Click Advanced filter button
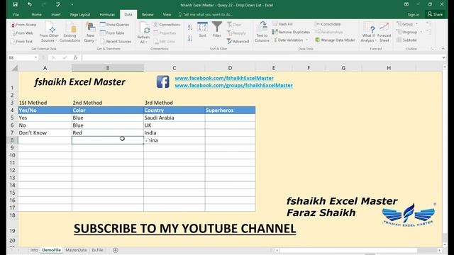This screenshot has width=454, height=255. [x=238, y=41]
